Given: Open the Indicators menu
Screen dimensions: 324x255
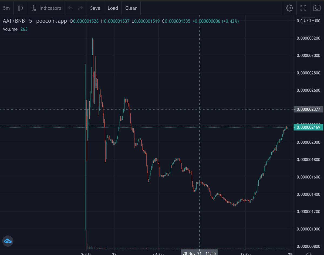Looking at the screenshot, I should click(46, 8).
